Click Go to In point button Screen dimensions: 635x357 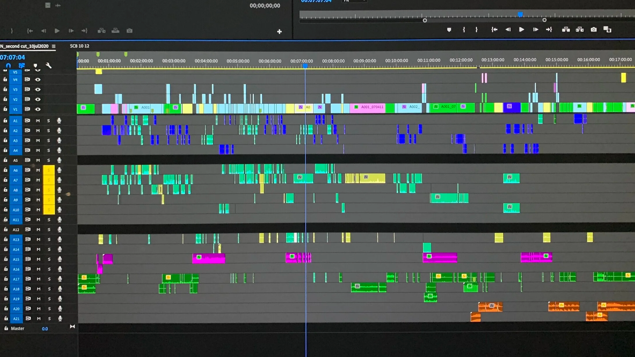coord(494,30)
